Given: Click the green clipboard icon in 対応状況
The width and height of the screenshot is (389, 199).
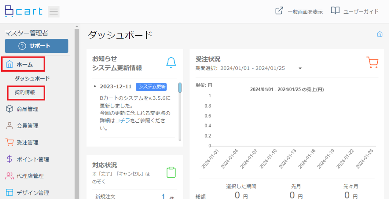Looking at the screenshot, I should (x=171, y=172).
